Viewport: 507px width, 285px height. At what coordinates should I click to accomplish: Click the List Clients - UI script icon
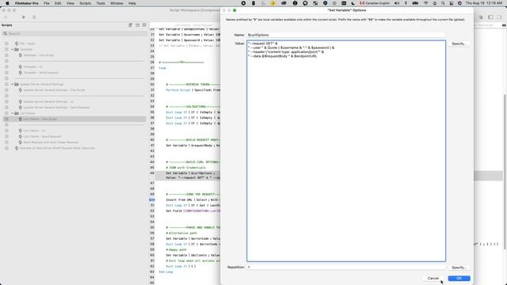21,131
